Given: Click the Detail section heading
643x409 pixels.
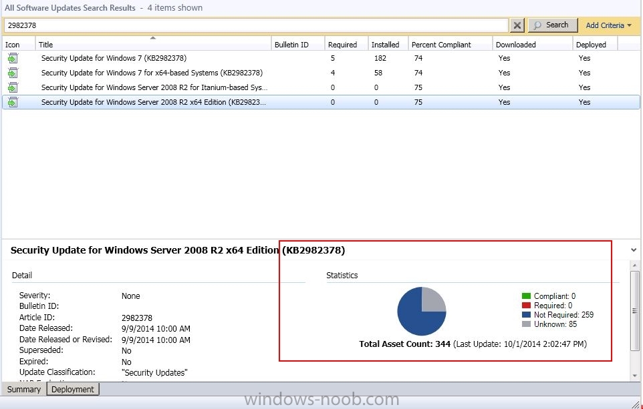Looking at the screenshot, I should (22, 276).
